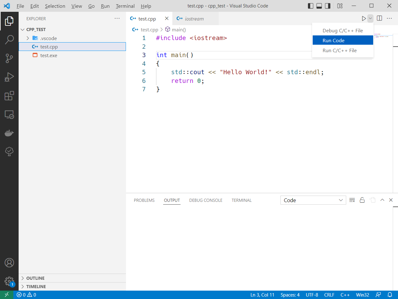Open the File menu
Image resolution: width=398 pixels, height=299 pixels.
click(20, 6)
